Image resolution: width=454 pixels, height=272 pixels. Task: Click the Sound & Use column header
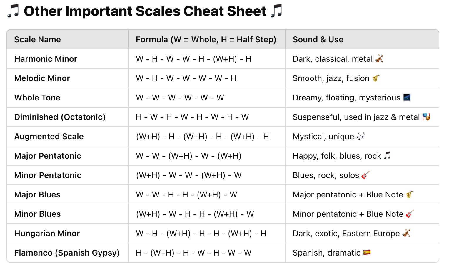(x=362, y=39)
